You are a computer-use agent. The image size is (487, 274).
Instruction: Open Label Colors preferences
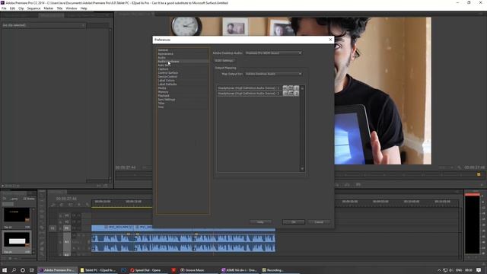coord(166,81)
